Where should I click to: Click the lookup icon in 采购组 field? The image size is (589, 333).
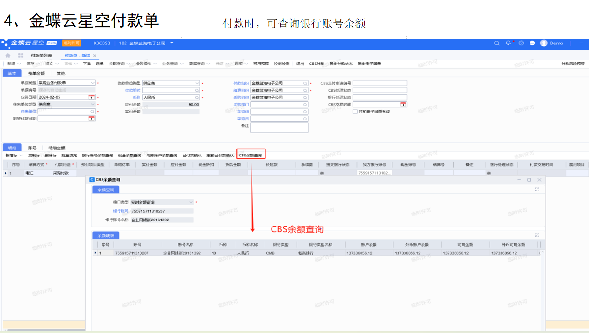click(x=305, y=112)
